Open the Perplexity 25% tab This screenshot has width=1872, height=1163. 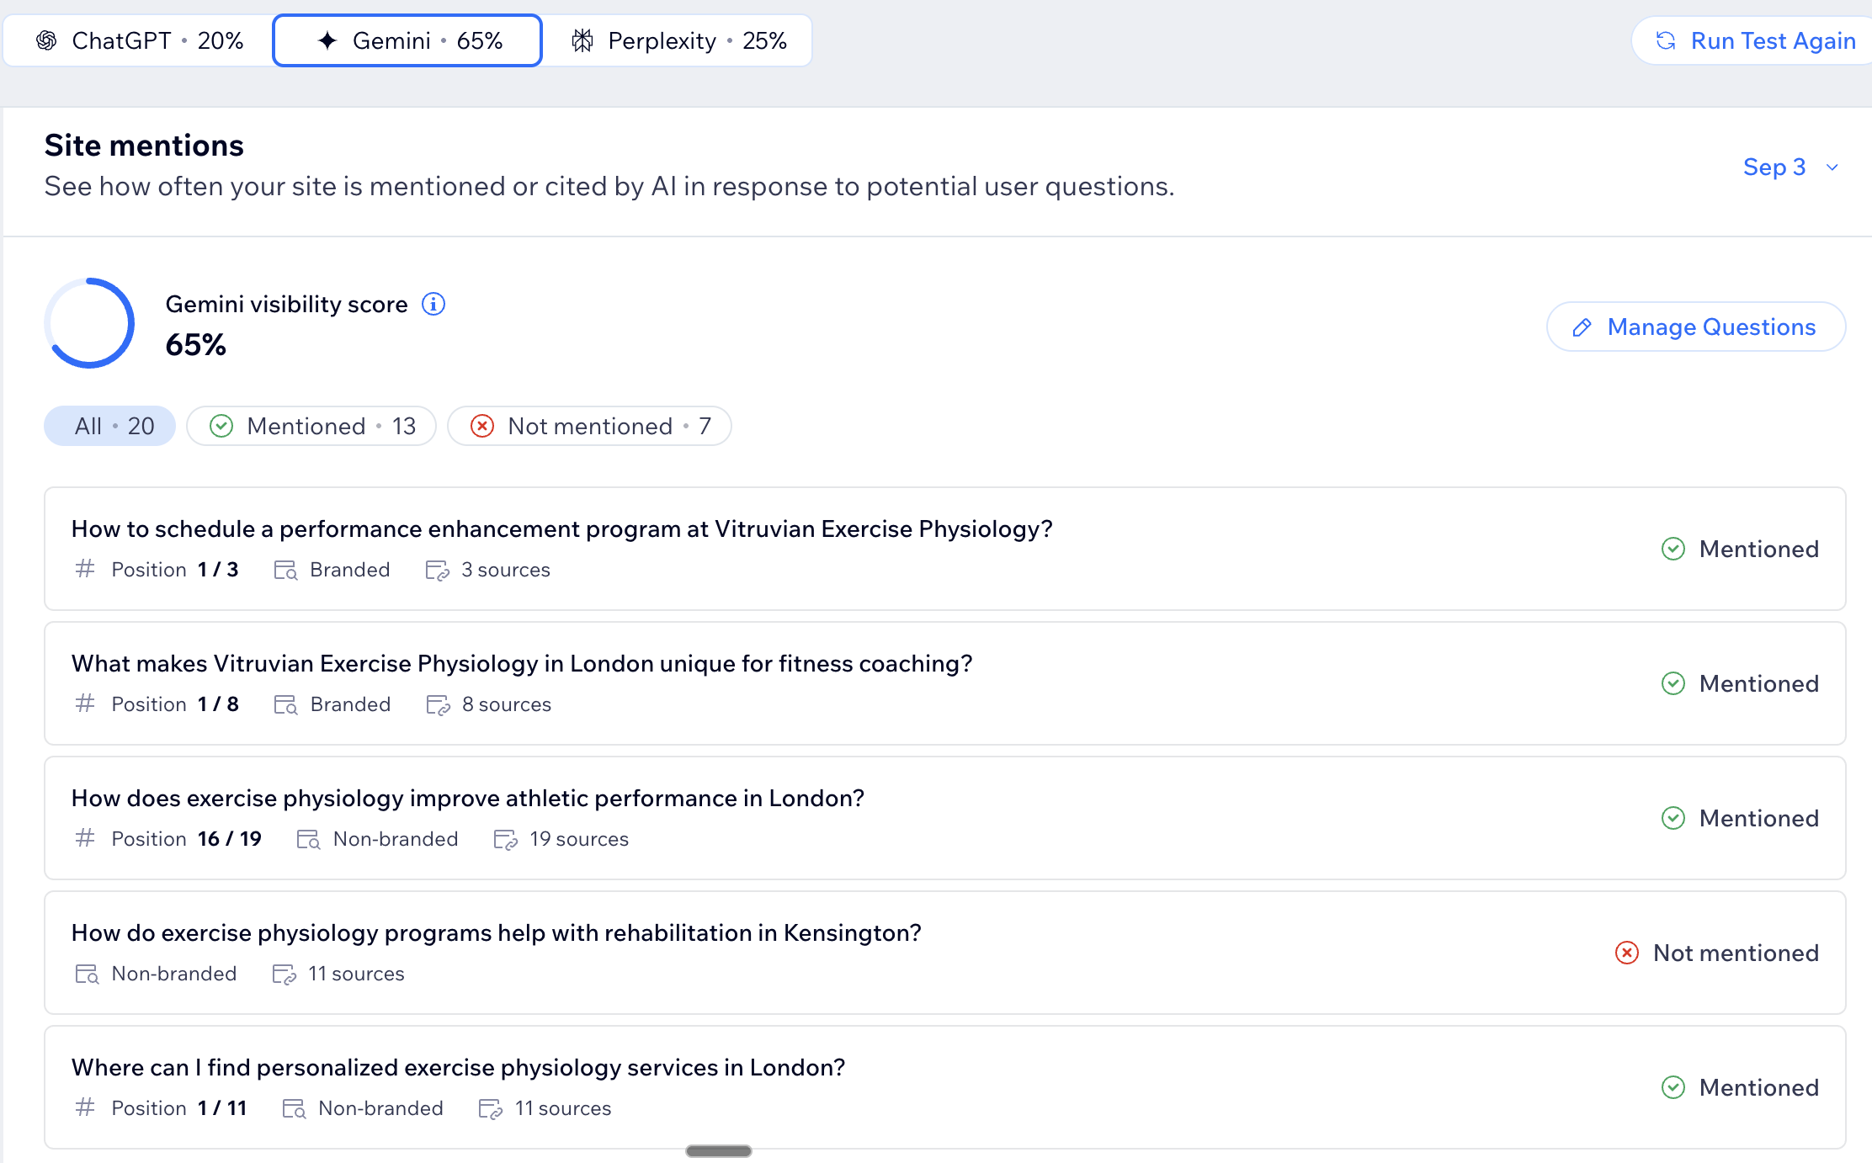[x=678, y=40]
